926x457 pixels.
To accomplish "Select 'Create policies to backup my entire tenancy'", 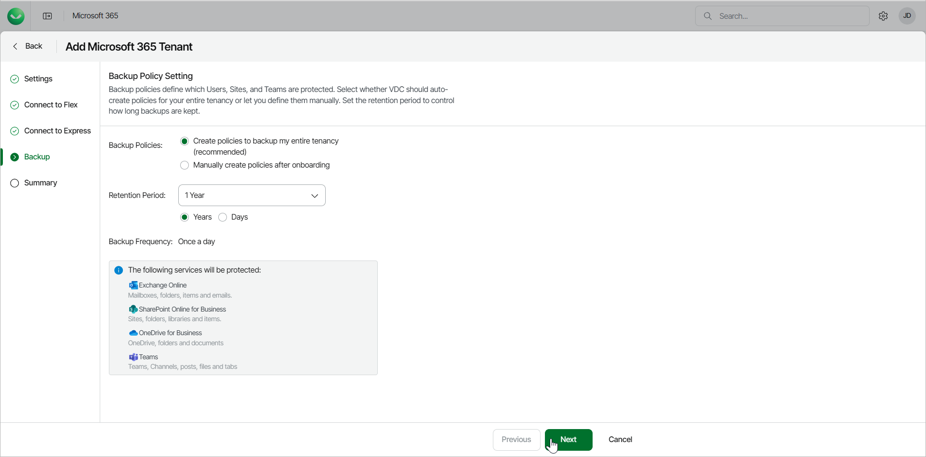I will (x=185, y=141).
